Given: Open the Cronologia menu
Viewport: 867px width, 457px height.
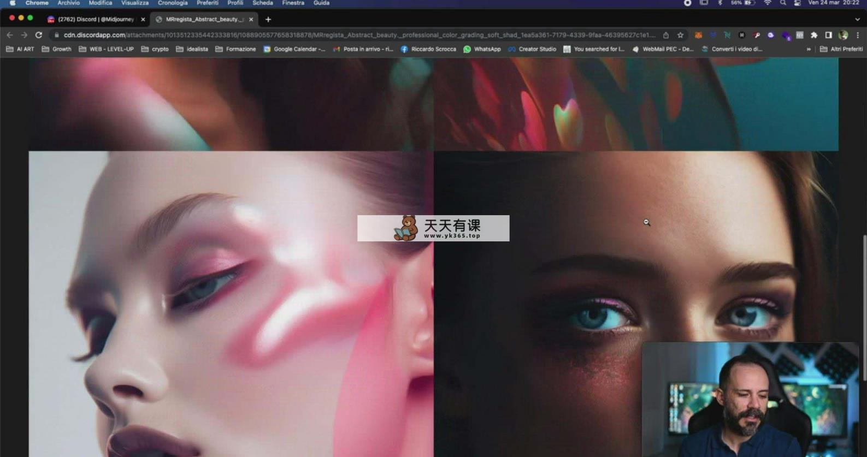Looking at the screenshot, I should pyautogui.click(x=173, y=3).
